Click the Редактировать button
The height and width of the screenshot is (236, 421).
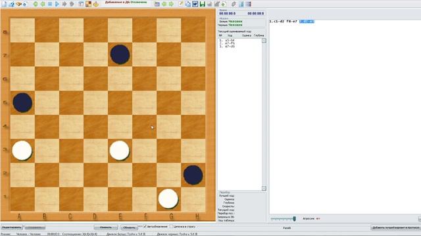tap(12, 227)
